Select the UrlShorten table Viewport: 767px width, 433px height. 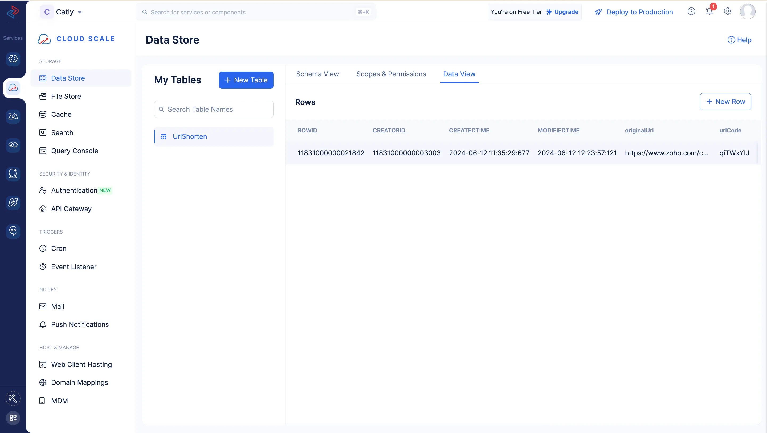pyautogui.click(x=190, y=136)
